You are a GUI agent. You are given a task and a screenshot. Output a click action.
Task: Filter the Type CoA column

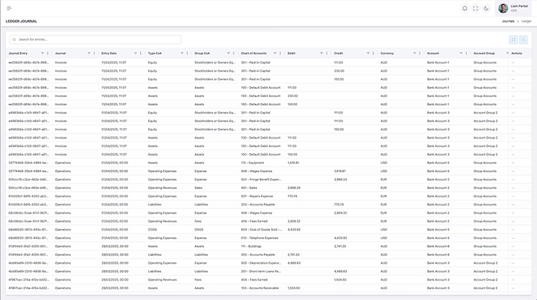(x=182, y=54)
